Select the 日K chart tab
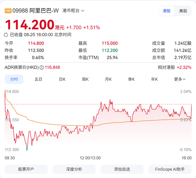196x178 pixels. coord(62,79)
